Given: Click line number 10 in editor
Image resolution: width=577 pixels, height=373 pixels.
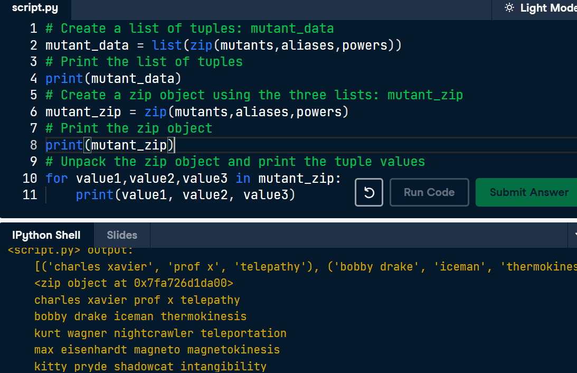Looking at the screenshot, I should click(30, 178).
